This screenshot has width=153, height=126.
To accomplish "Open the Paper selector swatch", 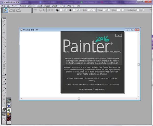I will click(x=4, y=114).
